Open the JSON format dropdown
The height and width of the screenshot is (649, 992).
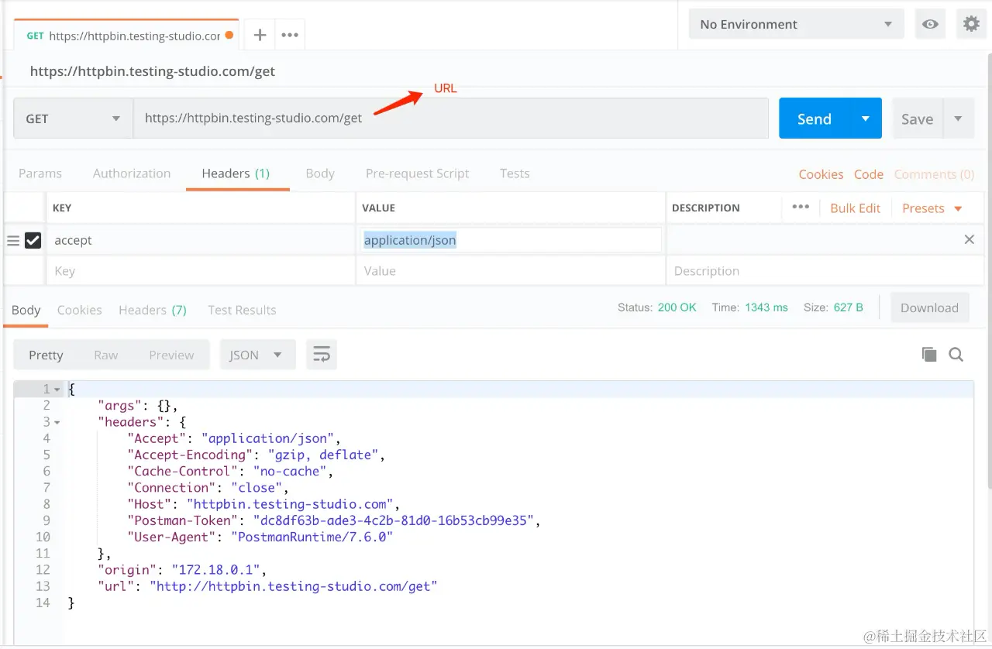(257, 355)
